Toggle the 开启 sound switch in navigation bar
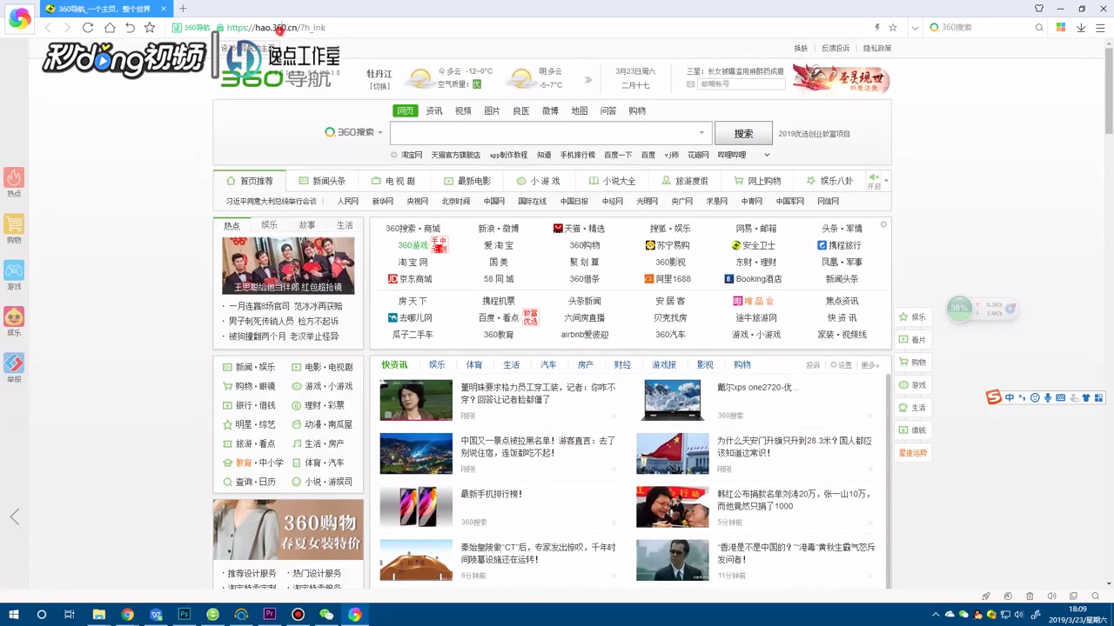This screenshot has height=626, width=1114. click(874, 181)
